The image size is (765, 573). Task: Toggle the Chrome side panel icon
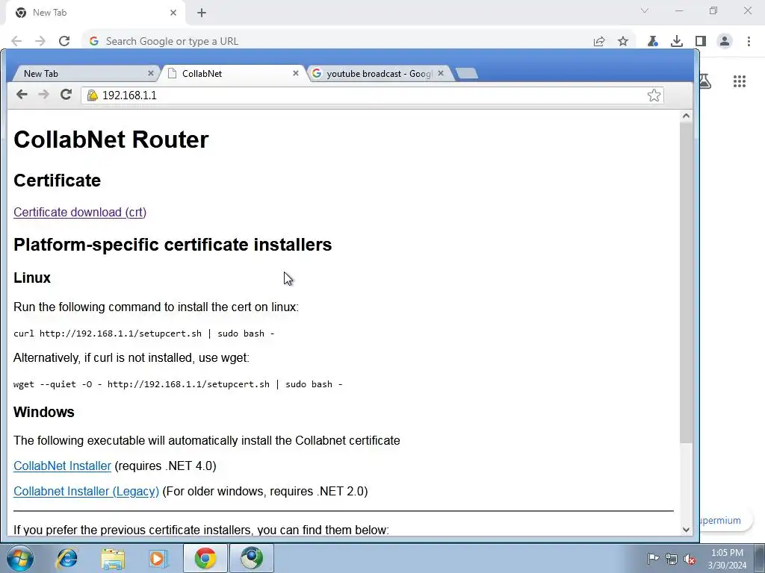(x=701, y=42)
